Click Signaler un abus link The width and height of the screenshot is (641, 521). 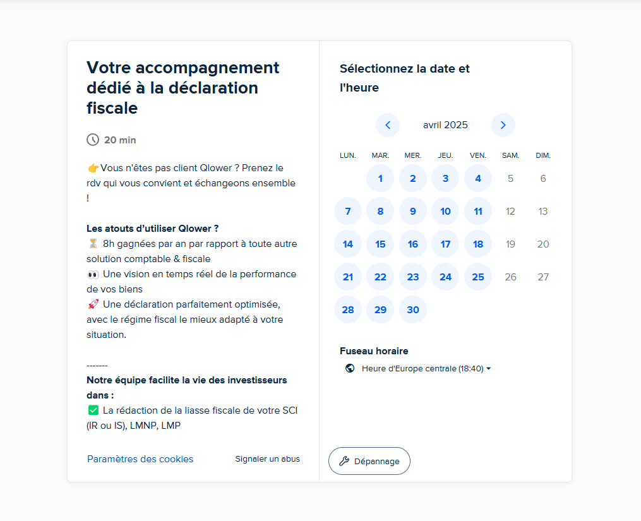point(267,459)
